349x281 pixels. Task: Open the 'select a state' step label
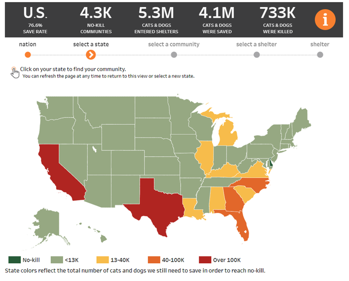click(91, 44)
